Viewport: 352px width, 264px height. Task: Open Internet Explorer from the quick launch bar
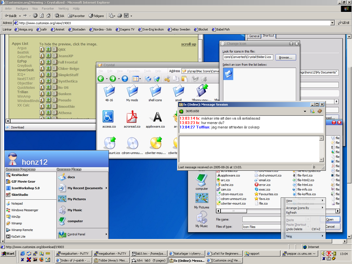click(x=23, y=254)
